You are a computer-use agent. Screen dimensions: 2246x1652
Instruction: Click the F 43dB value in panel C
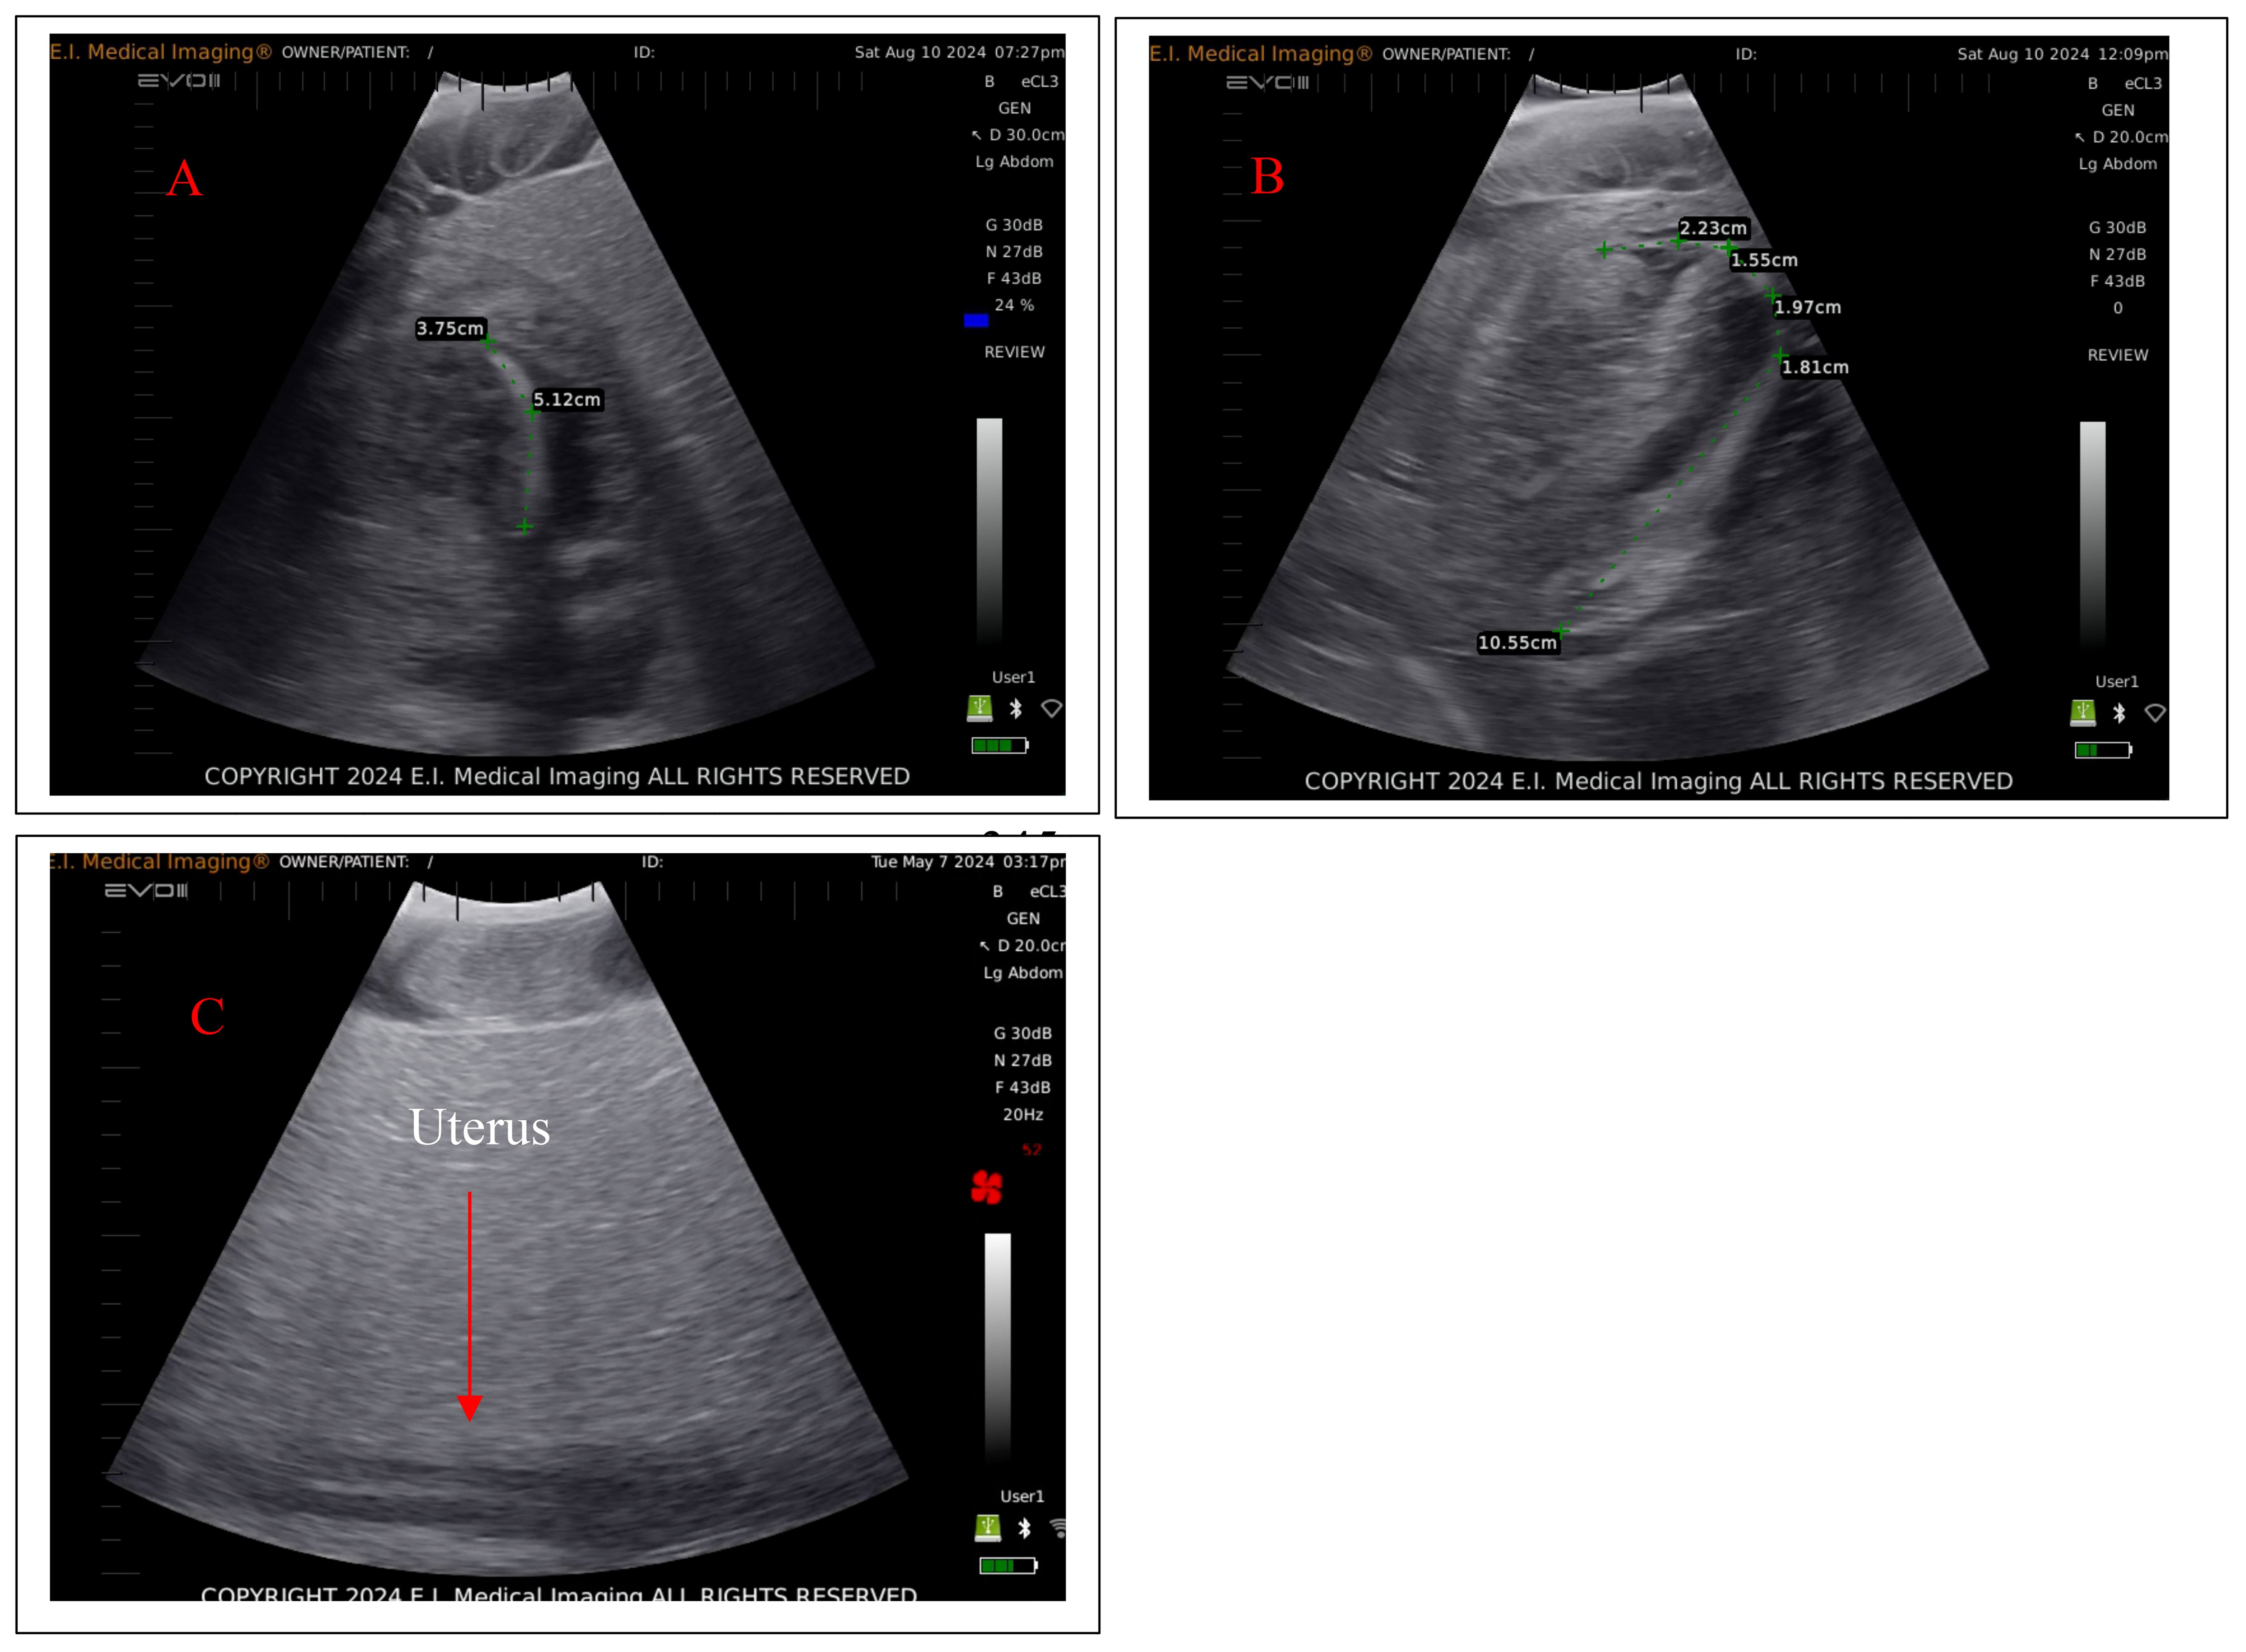[x=1022, y=1087]
